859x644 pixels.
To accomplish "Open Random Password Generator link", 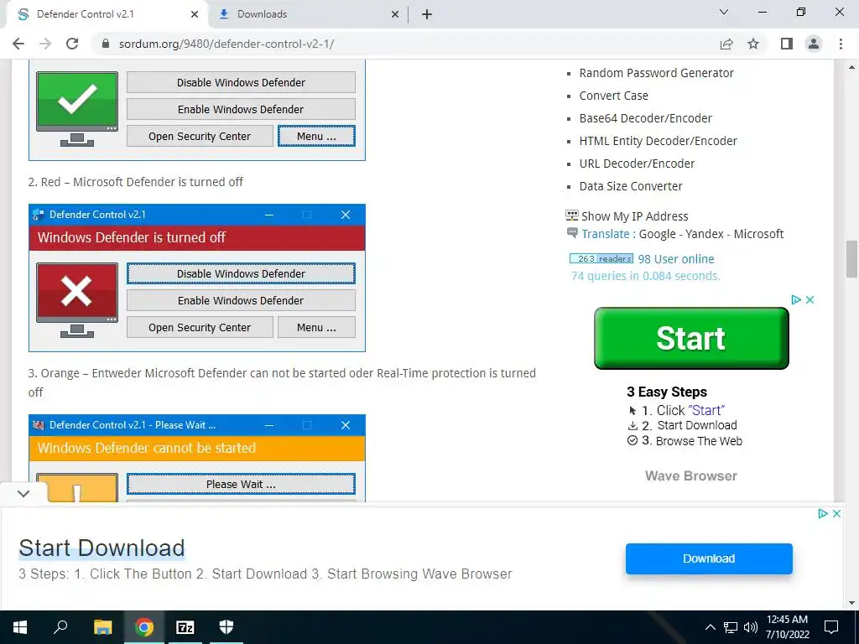I will point(656,73).
